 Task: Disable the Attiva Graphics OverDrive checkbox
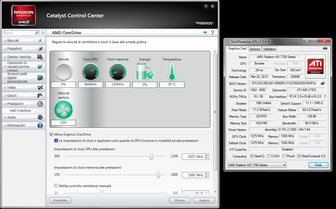pos(51,134)
